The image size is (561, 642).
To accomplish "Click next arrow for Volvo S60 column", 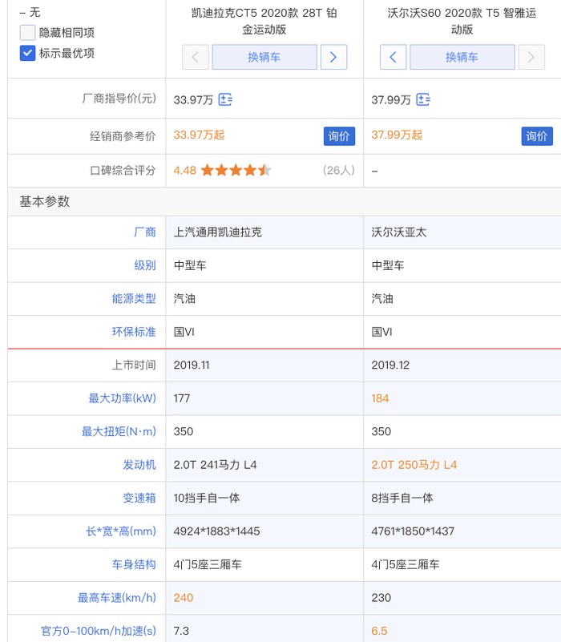I will (x=531, y=58).
